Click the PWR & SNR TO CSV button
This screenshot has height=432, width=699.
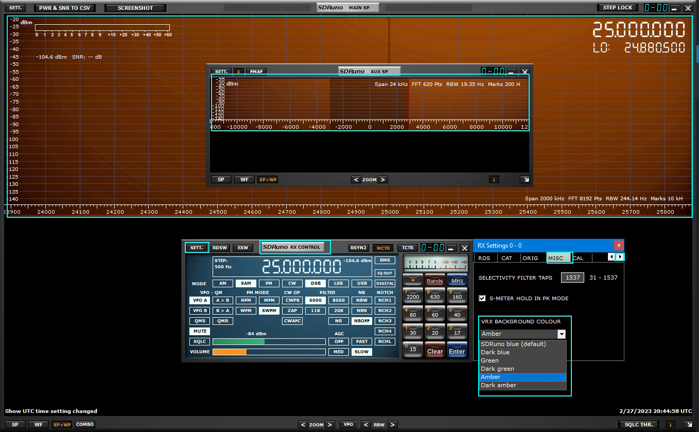[64, 8]
